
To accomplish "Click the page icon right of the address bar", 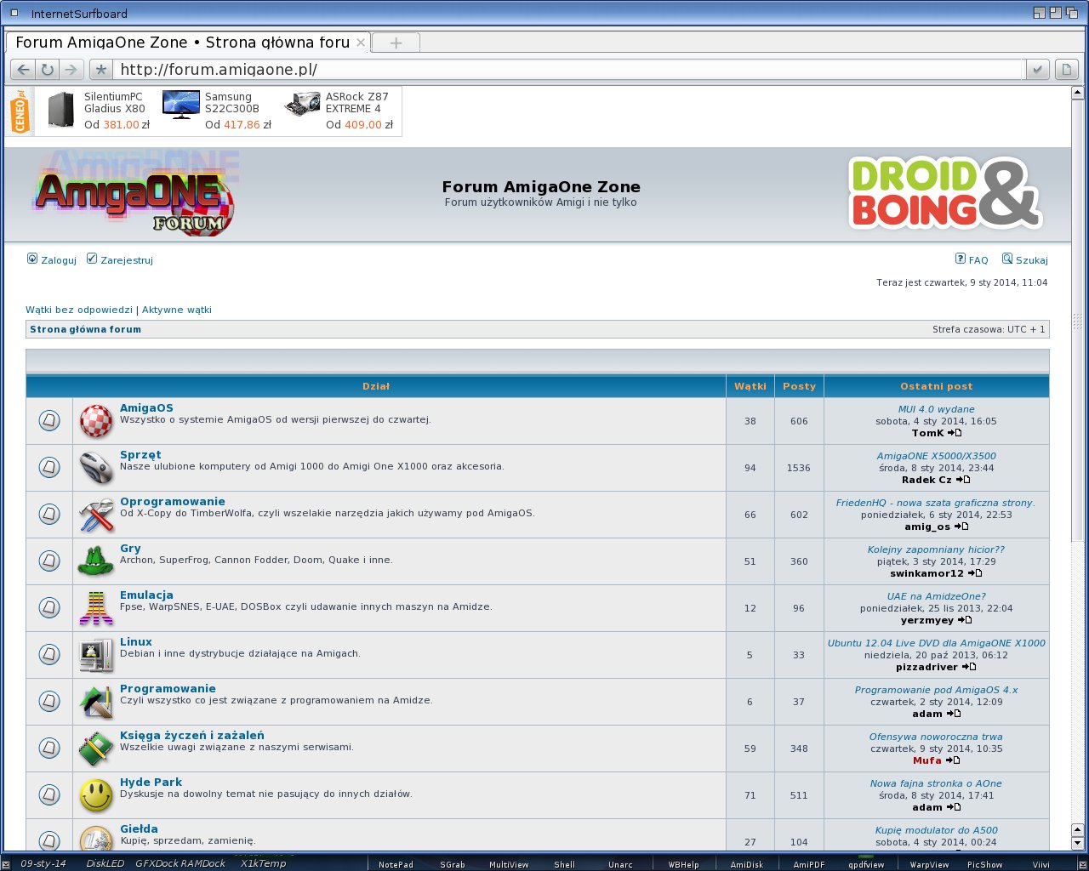I will point(1065,70).
